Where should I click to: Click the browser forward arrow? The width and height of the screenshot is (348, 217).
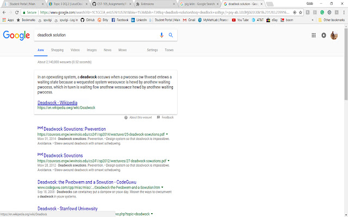tap(10, 12)
